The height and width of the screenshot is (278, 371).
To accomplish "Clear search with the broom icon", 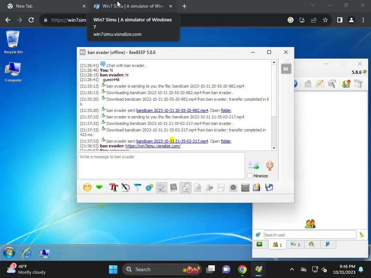I will point(362,235).
